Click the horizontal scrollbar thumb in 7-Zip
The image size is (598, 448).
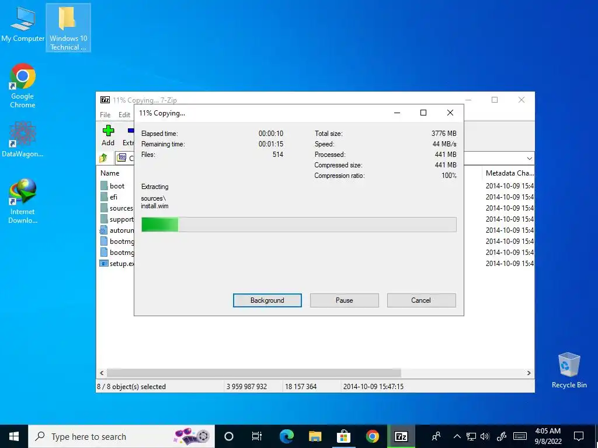tap(254, 373)
